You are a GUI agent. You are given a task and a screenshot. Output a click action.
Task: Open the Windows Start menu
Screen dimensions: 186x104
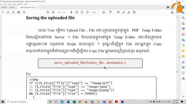pyautogui.click(x=3, y=102)
